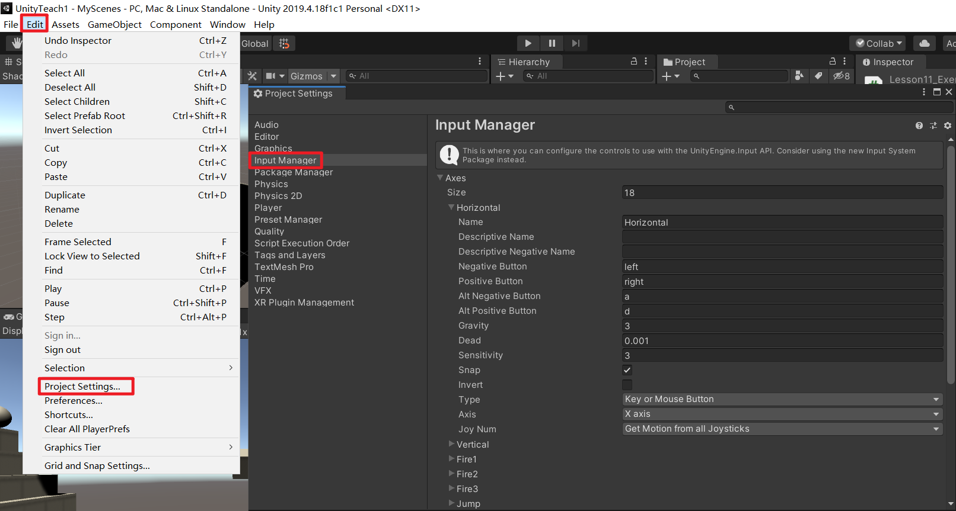Image resolution: width=956 pixels, height=511 pixels.
Task: Click the Negative Button field
Action: click(x=782, y=266)
